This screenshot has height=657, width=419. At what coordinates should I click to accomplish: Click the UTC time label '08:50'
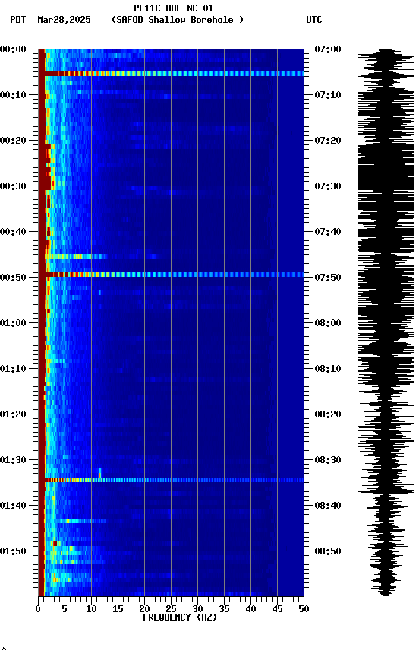328,551
